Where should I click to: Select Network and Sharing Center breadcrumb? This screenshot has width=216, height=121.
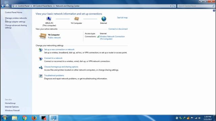tap(67, 6)
